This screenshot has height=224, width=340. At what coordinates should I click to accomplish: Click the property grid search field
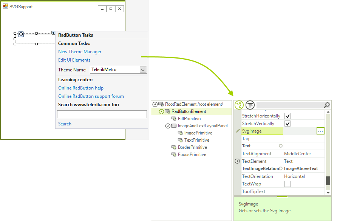(290, 105)
